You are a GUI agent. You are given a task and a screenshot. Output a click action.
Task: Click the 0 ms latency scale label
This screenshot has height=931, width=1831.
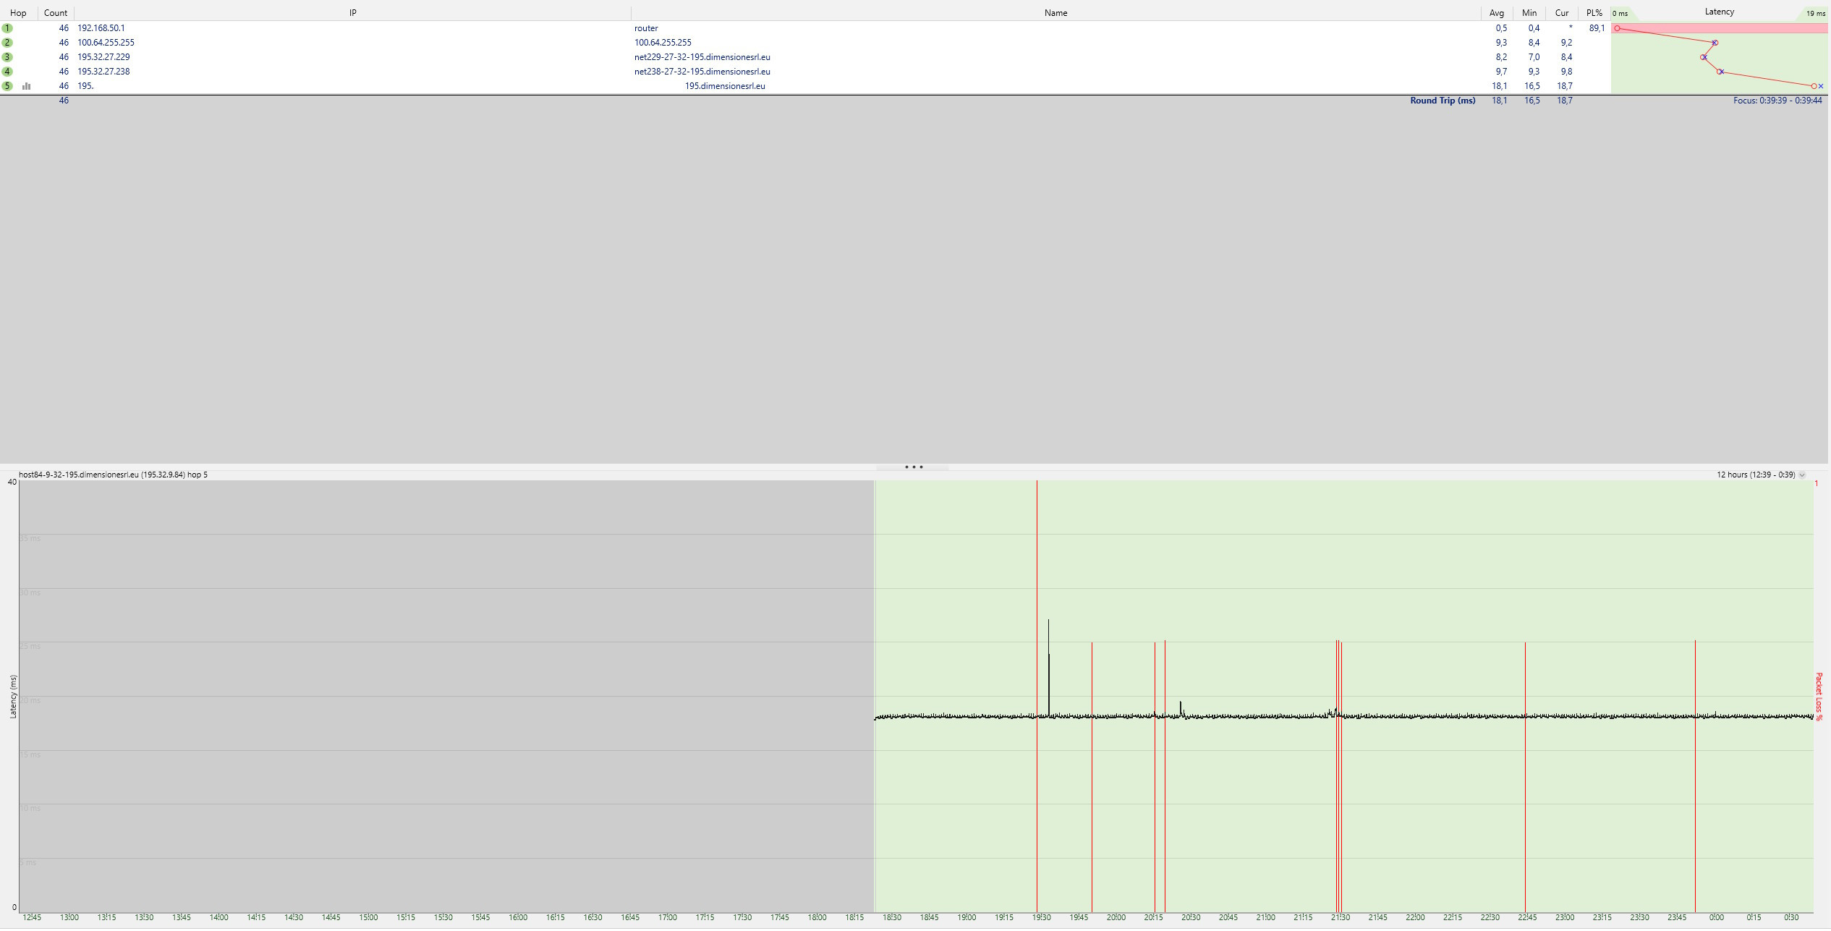(x=1620, y=14)
